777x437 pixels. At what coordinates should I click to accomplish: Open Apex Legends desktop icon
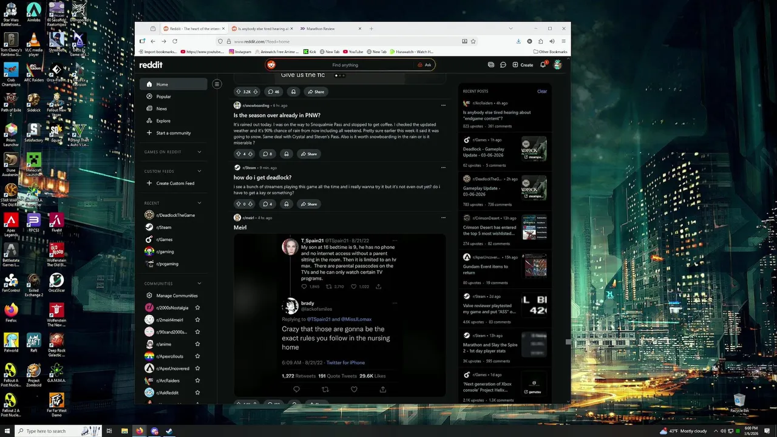[x=10, y=224]
